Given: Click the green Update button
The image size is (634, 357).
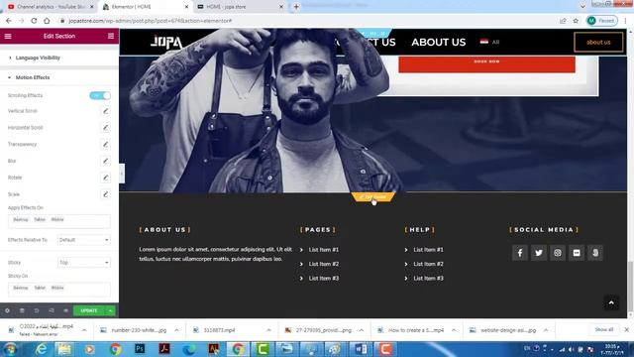Looking at the screenshot, I should (x=89, y=310).
